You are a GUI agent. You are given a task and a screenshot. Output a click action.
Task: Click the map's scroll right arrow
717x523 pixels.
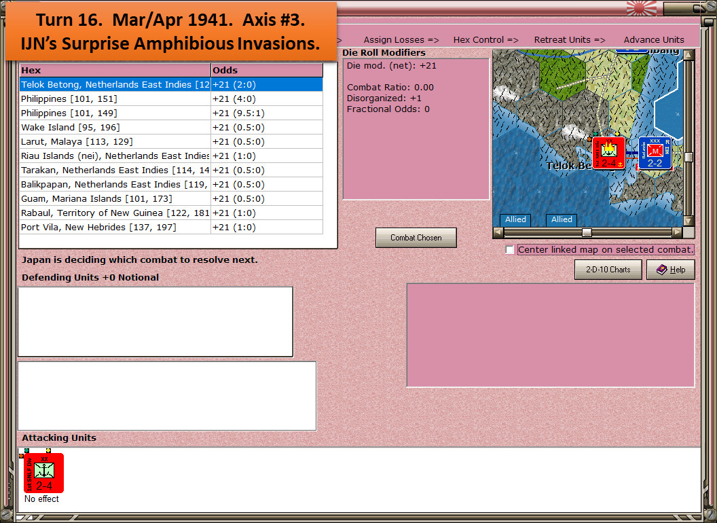tap(677, 232)
